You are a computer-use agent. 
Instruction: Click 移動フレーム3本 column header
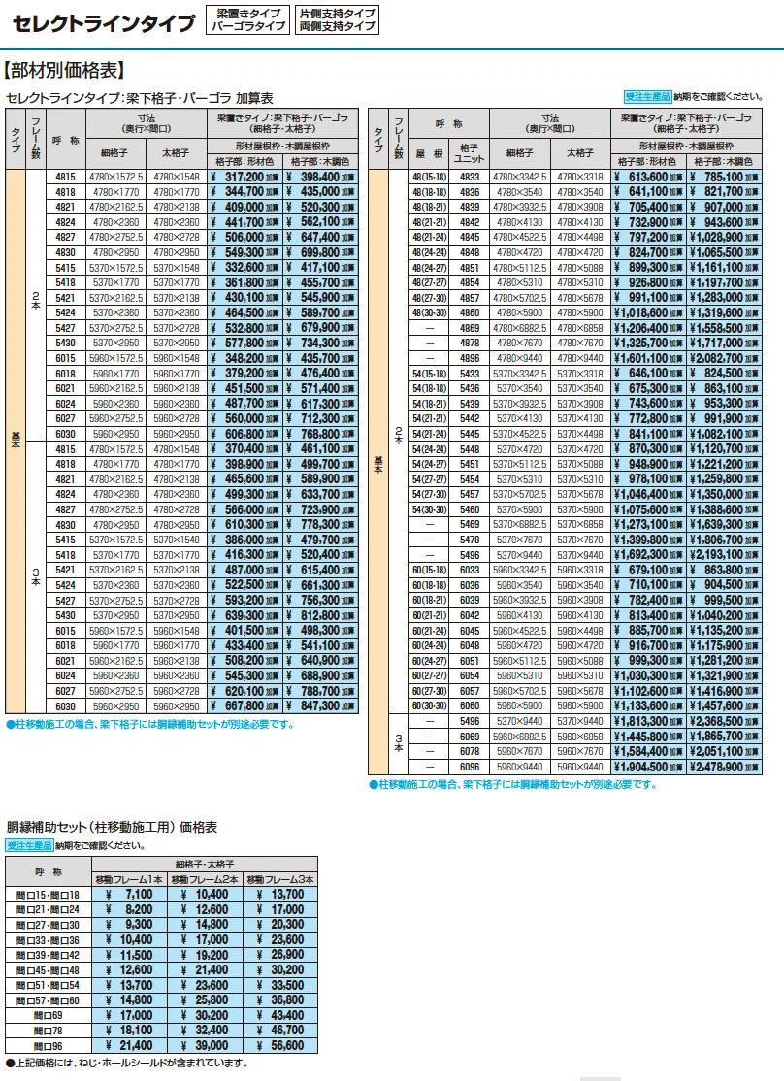pos(280,880)
